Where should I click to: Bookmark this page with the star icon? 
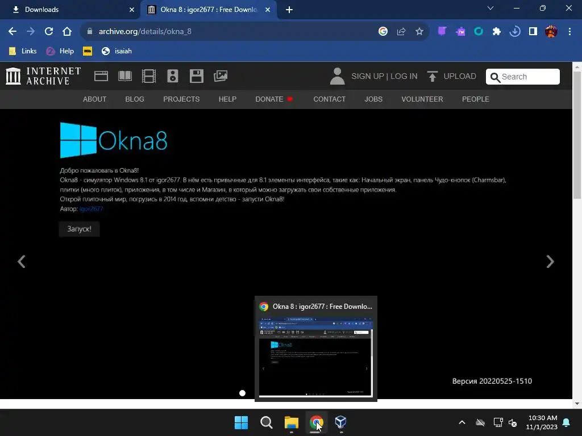(419, 32)
